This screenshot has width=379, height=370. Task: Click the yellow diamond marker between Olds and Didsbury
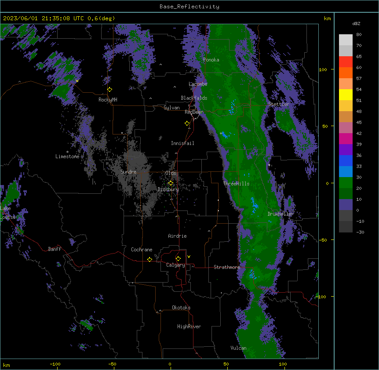(171, 183)
